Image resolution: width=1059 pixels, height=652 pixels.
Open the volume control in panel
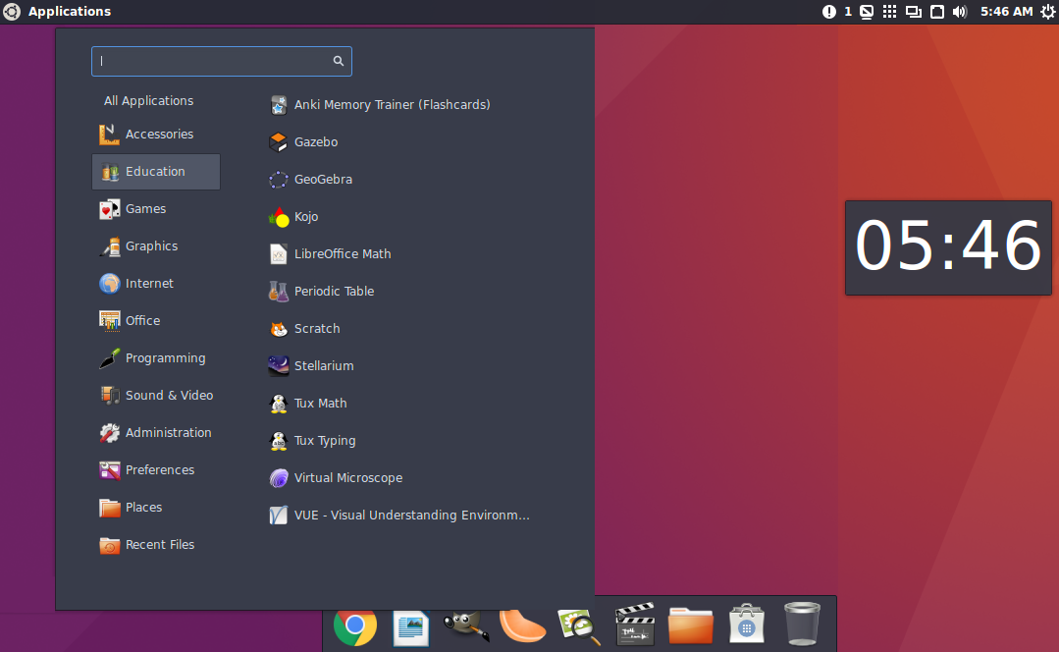pos(960,12)
